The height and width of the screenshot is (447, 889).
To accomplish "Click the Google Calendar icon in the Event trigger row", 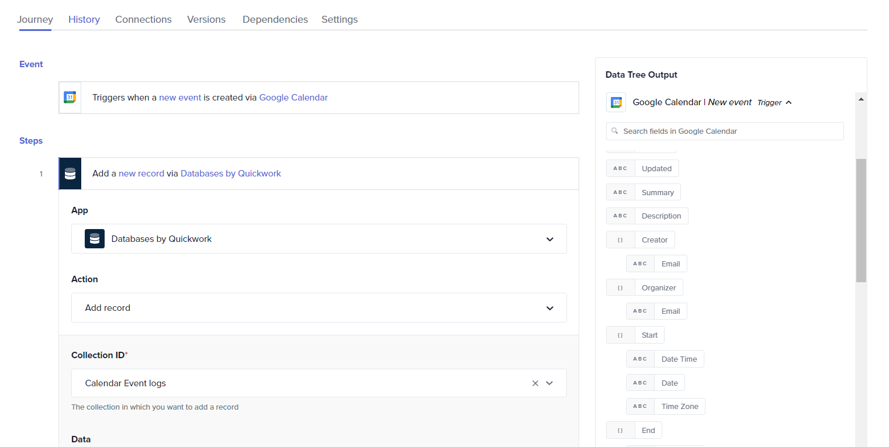I will click(70, 98).
